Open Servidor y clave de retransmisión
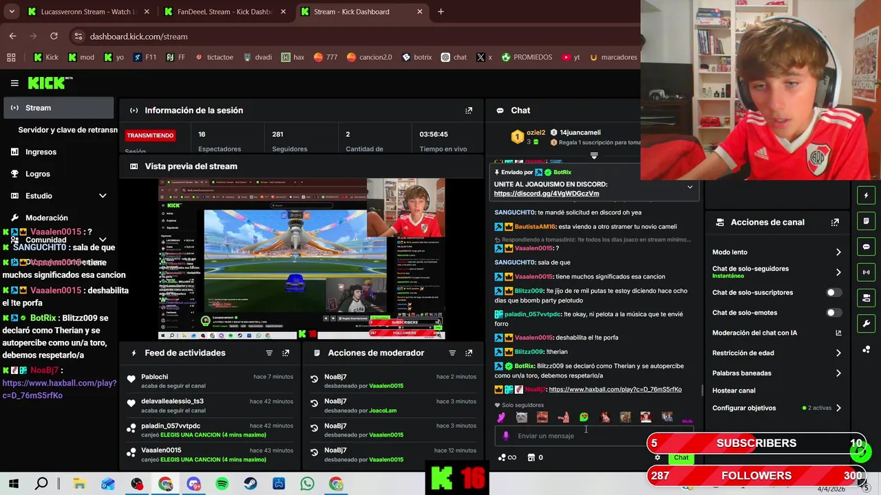881x495 pixels. pyautogui.click(x=67, y=130)
